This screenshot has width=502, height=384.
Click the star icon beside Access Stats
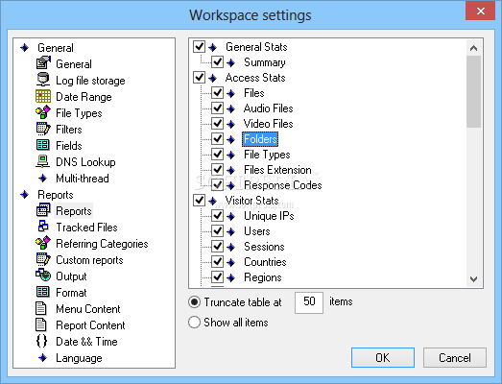(212, 78)
